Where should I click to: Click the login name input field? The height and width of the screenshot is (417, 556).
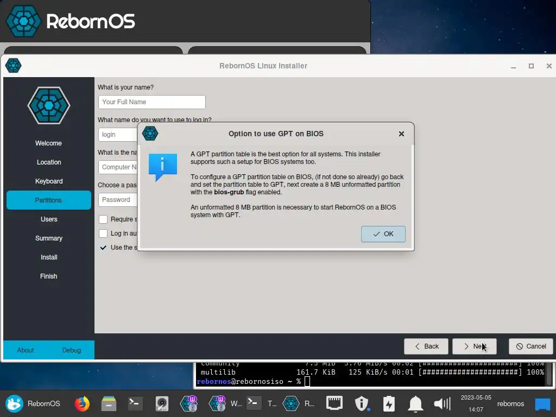click(x=118, y=135)
